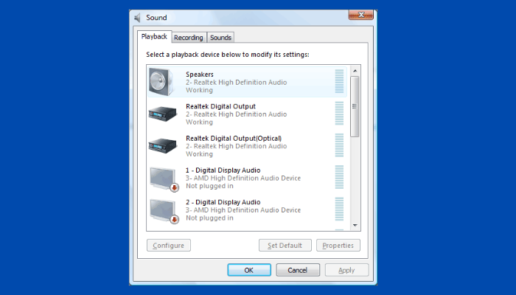Select the Speakers device name

(x=200, y=74)
